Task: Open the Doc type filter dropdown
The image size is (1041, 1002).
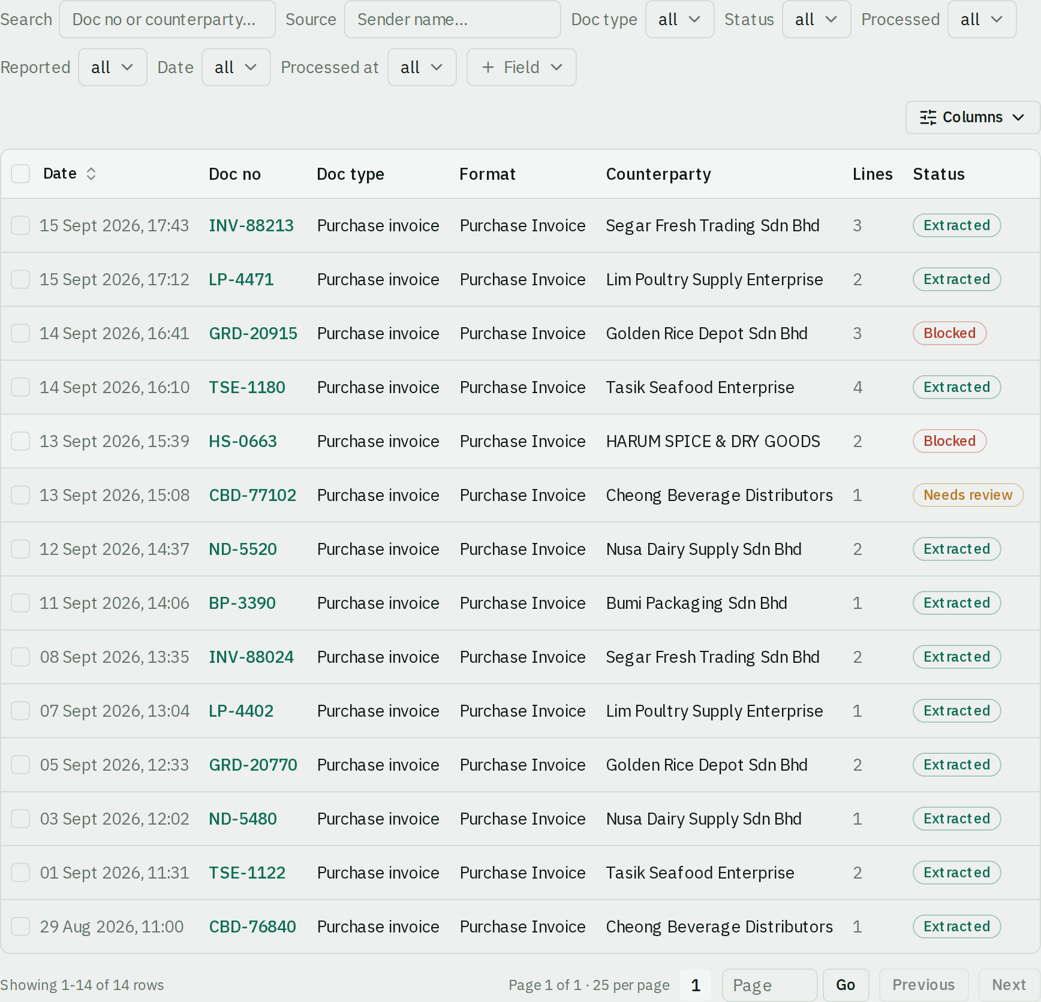Action: [679, 19]
